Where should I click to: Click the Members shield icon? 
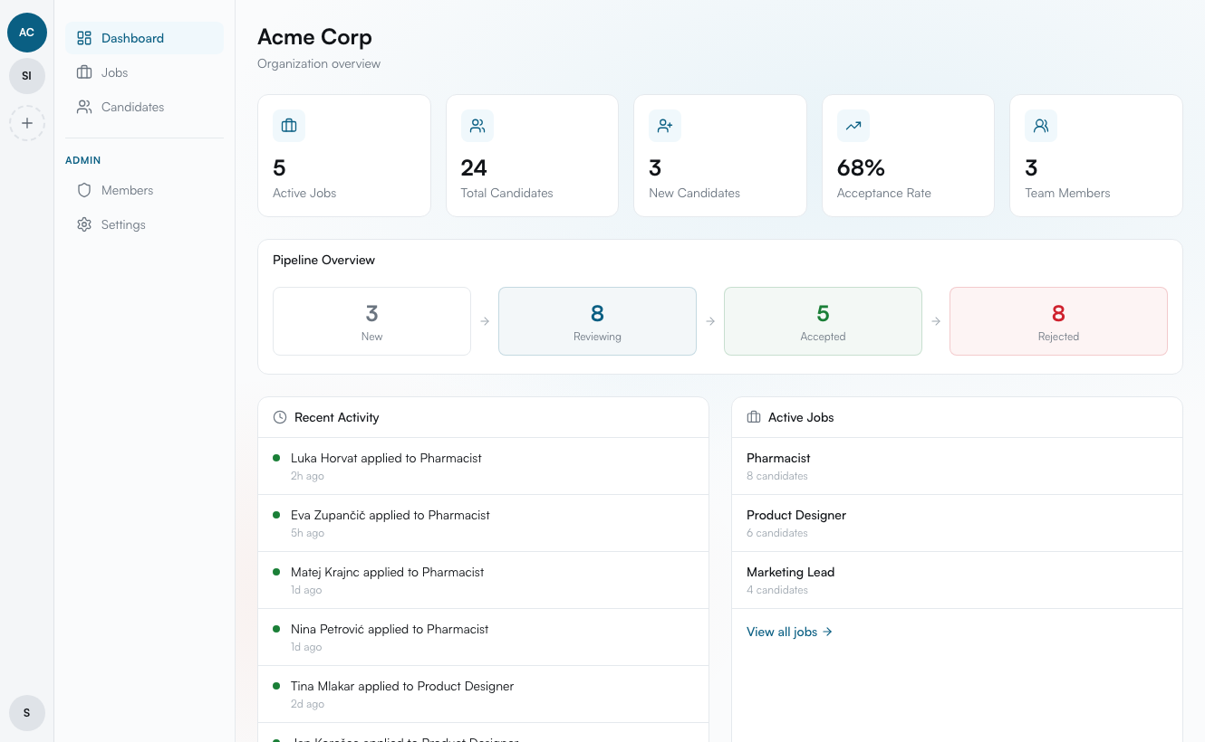pyautogui.click(x=84, y=190)
